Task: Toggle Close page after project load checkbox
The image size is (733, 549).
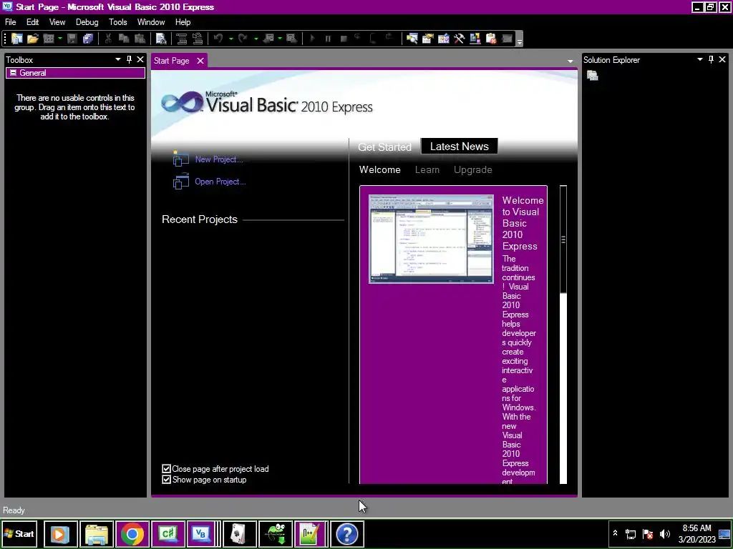Action: [x=166, y=468]
